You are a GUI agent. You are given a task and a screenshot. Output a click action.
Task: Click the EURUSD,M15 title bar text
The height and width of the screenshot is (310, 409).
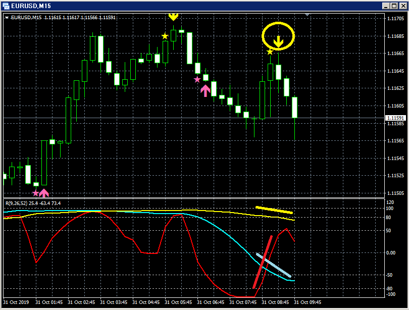tap(31, 6)
